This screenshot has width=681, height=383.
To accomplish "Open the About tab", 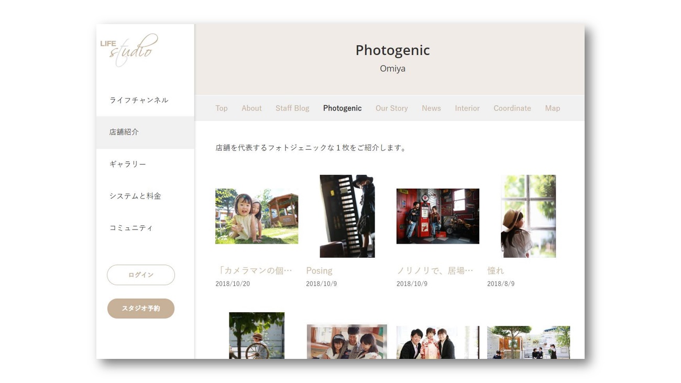I will click(251, 108).
